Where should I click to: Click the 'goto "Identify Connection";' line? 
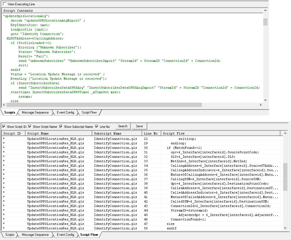(37, 34)
